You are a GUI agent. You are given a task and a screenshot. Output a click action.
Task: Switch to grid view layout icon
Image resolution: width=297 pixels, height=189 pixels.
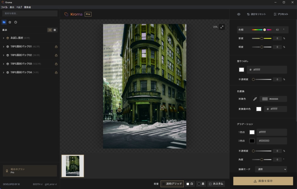55,30
